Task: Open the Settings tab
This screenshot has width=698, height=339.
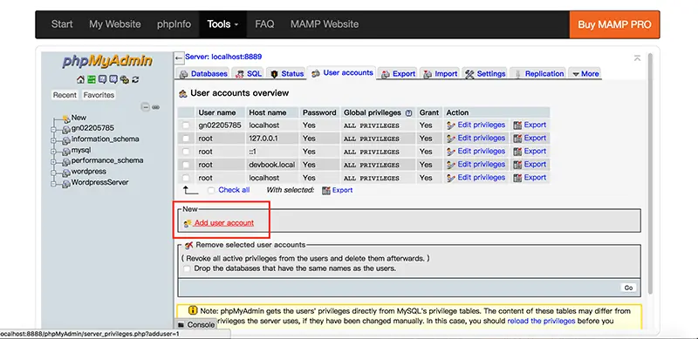Action: click(x=486, y=74)
